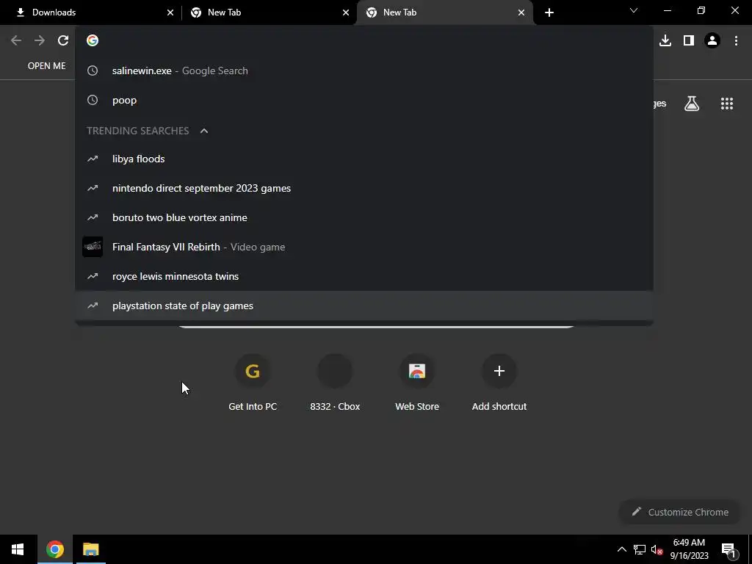Choose 'royce lewis minnesota twins' suggestion
Image resolution: width=752 pixels, height=564 pixels.
coord(364,276)
